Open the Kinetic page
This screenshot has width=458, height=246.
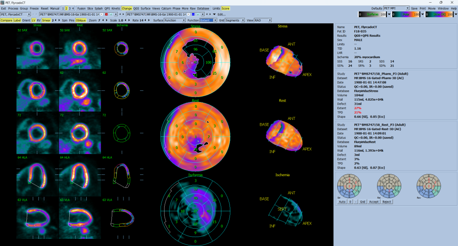tap(116, 8)
